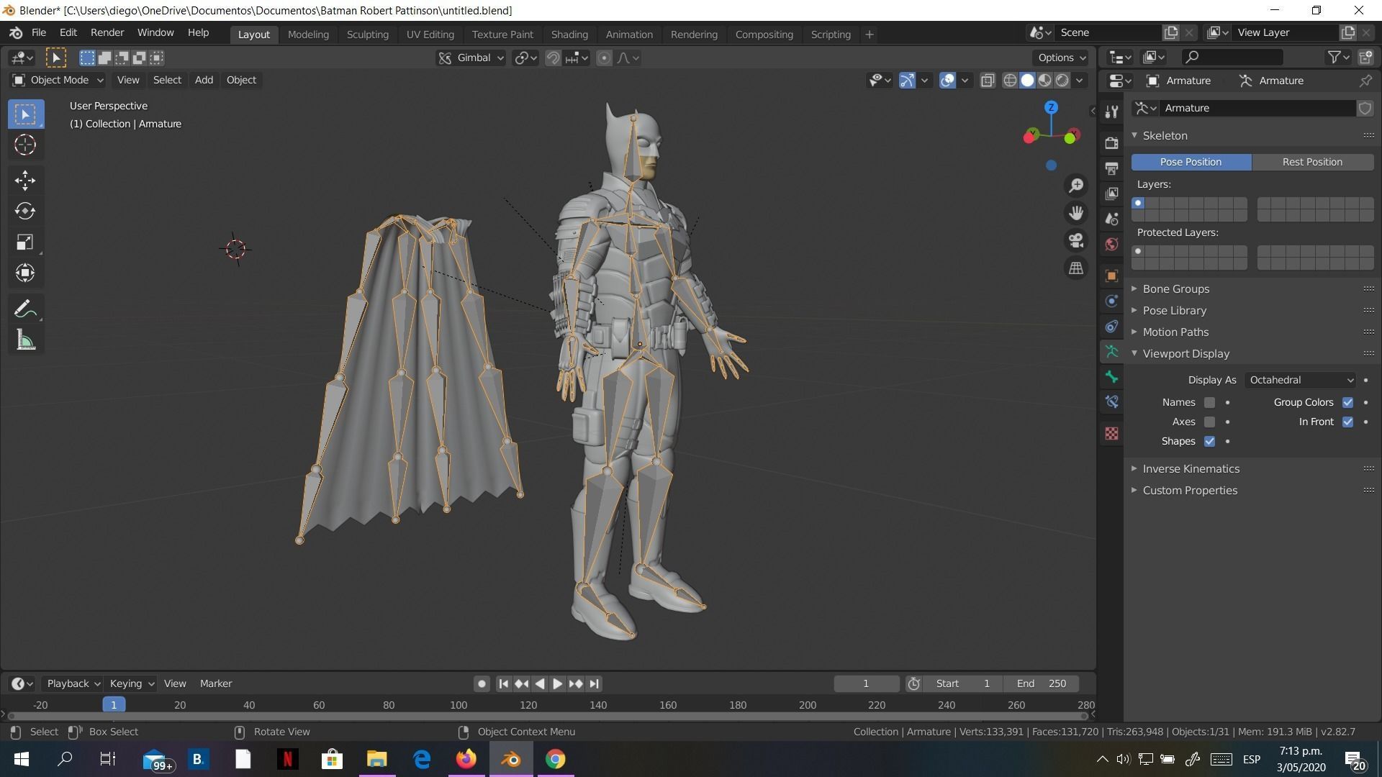The image size is (1382, 777).
Task: Open the Options dropdown
Action: click(x=1062, y=58)
